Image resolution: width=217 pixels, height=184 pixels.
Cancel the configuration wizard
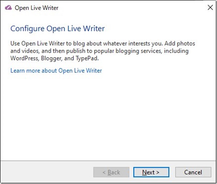click(x=193, y=172)
